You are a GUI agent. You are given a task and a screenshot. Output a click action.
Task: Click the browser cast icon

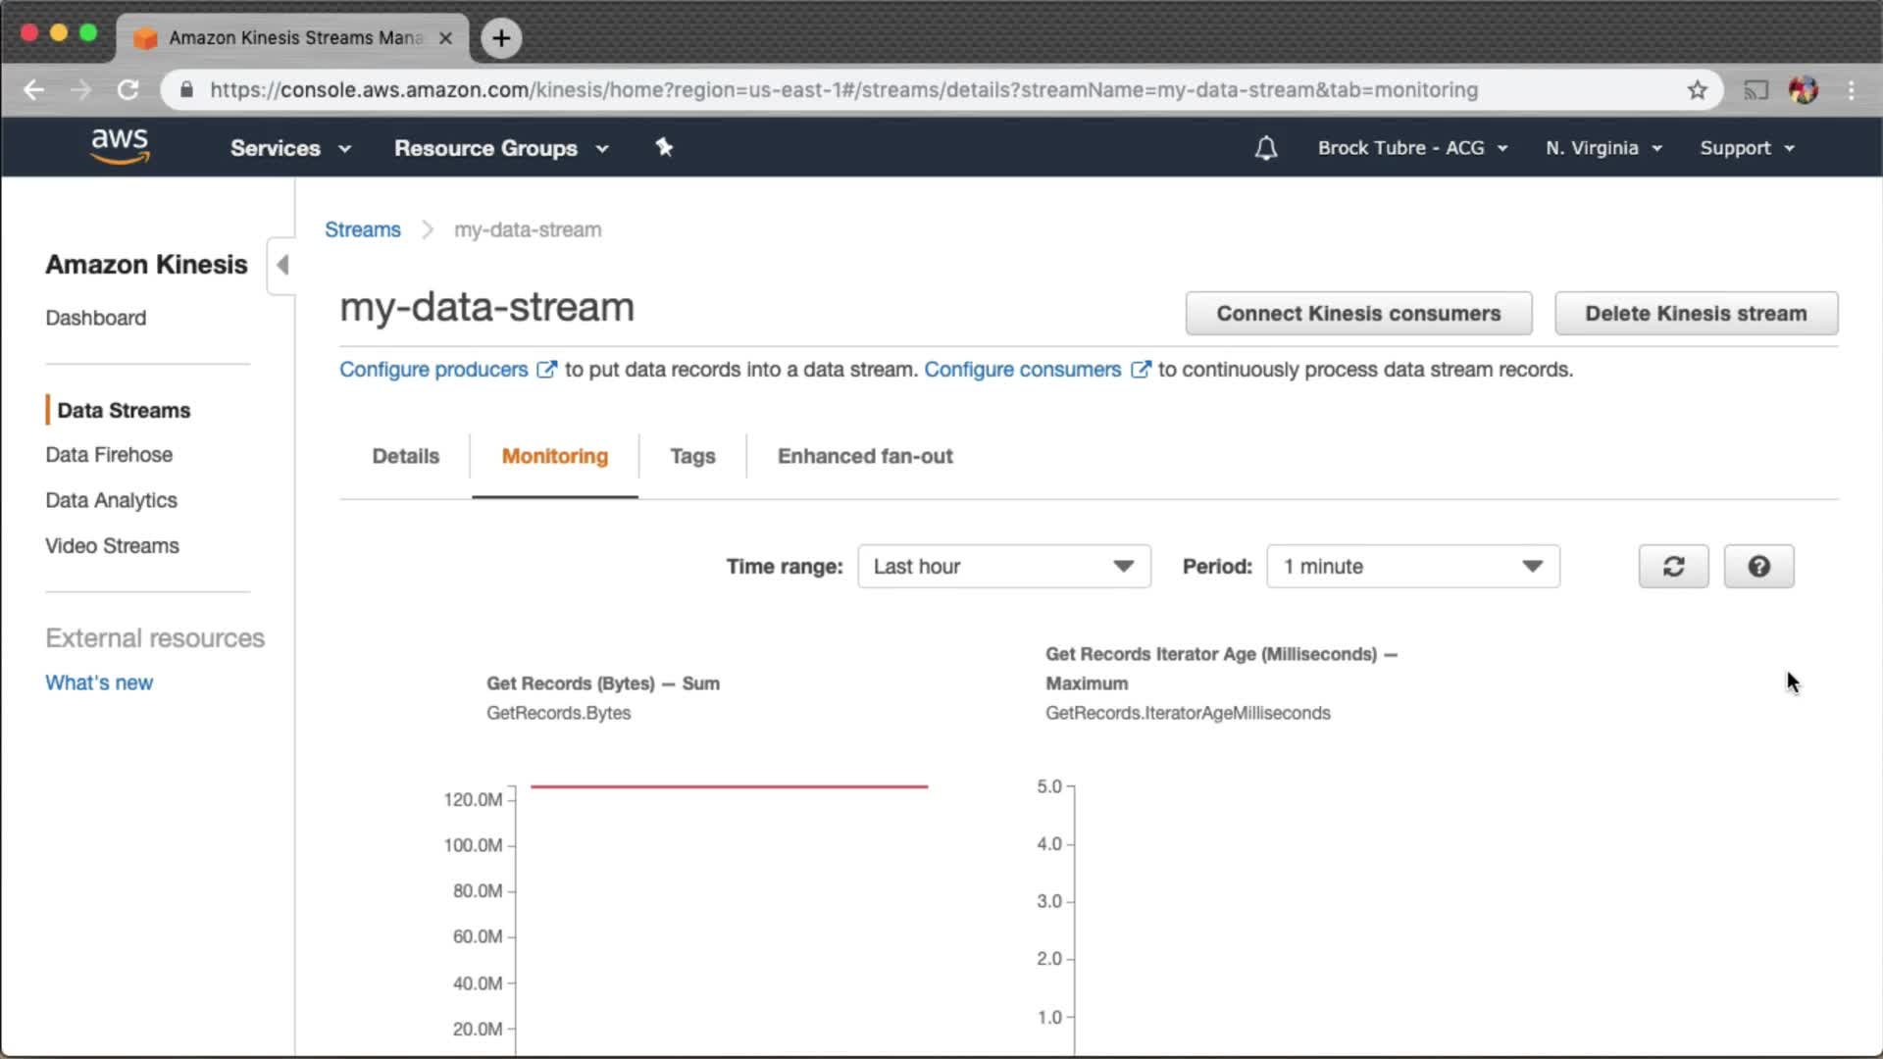[x=1756, y=90]
